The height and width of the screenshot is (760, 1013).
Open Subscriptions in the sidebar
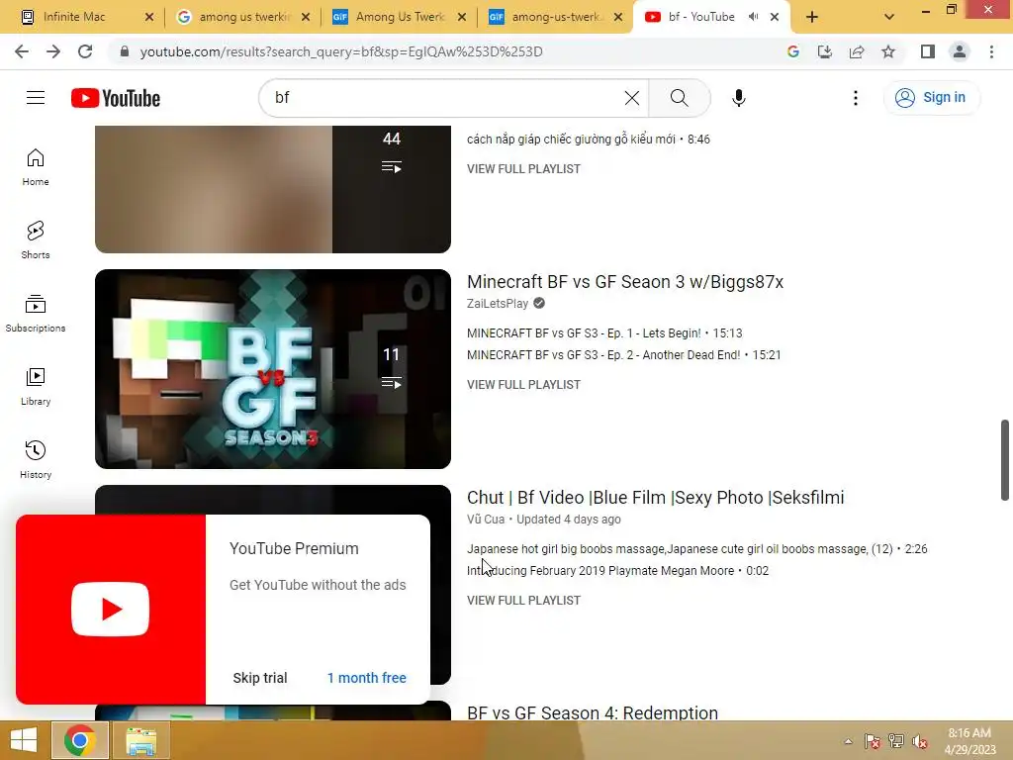[36, 314]
